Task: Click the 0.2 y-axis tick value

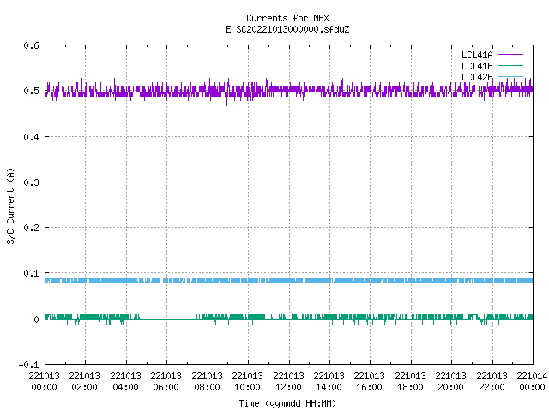Action: pyautogui.click(x=31, y=228)
